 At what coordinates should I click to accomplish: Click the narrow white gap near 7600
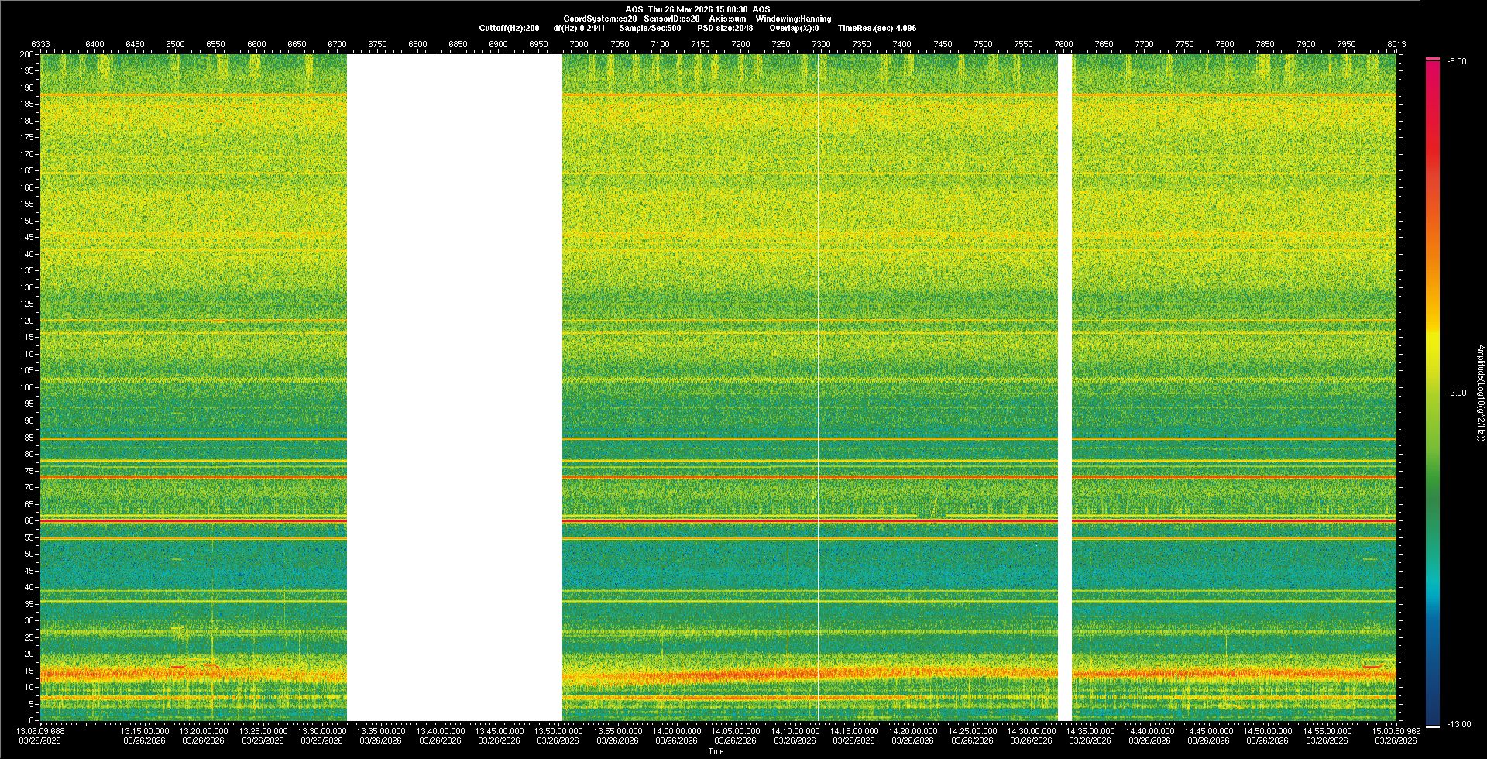point(1065,387)
